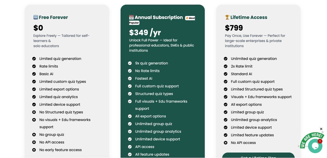Click the X icon beside Lifetime No API access
This screenshot has width=327, height=158.
tap(225, 143)
